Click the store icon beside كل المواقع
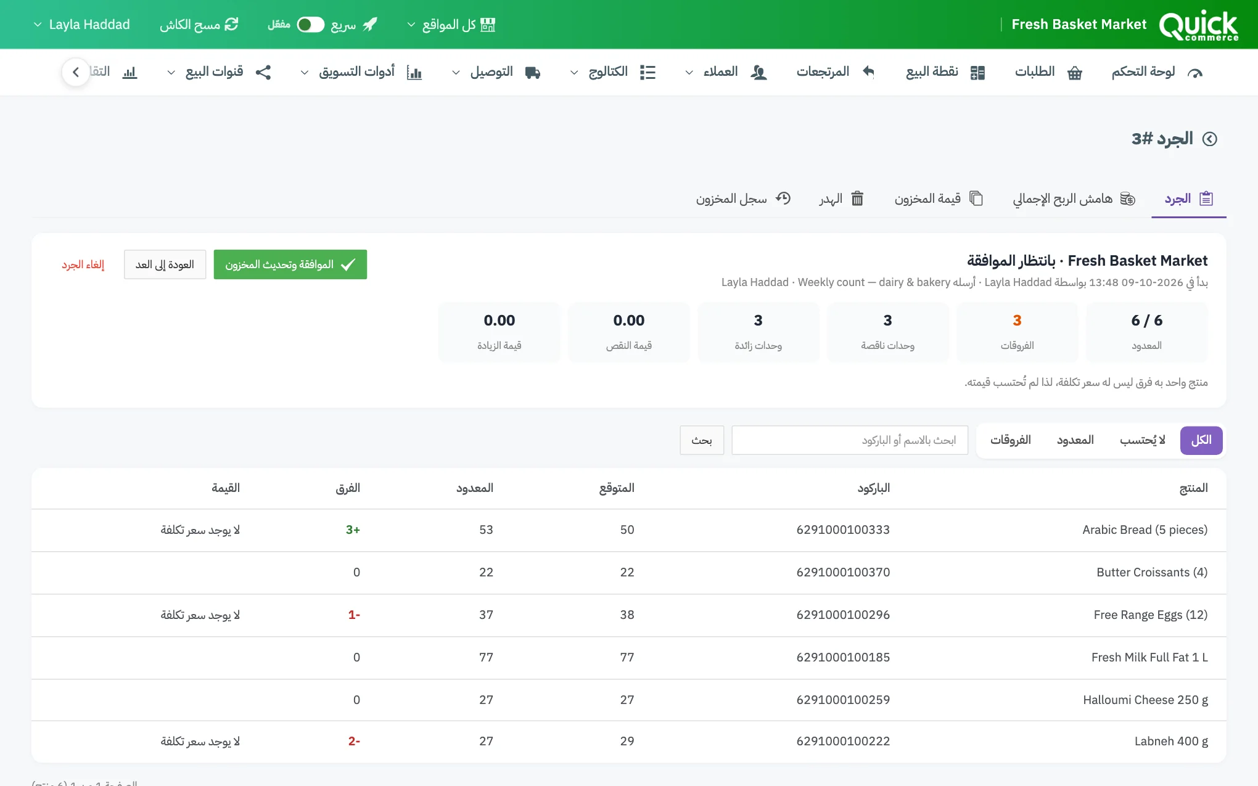 click(488, 25)
